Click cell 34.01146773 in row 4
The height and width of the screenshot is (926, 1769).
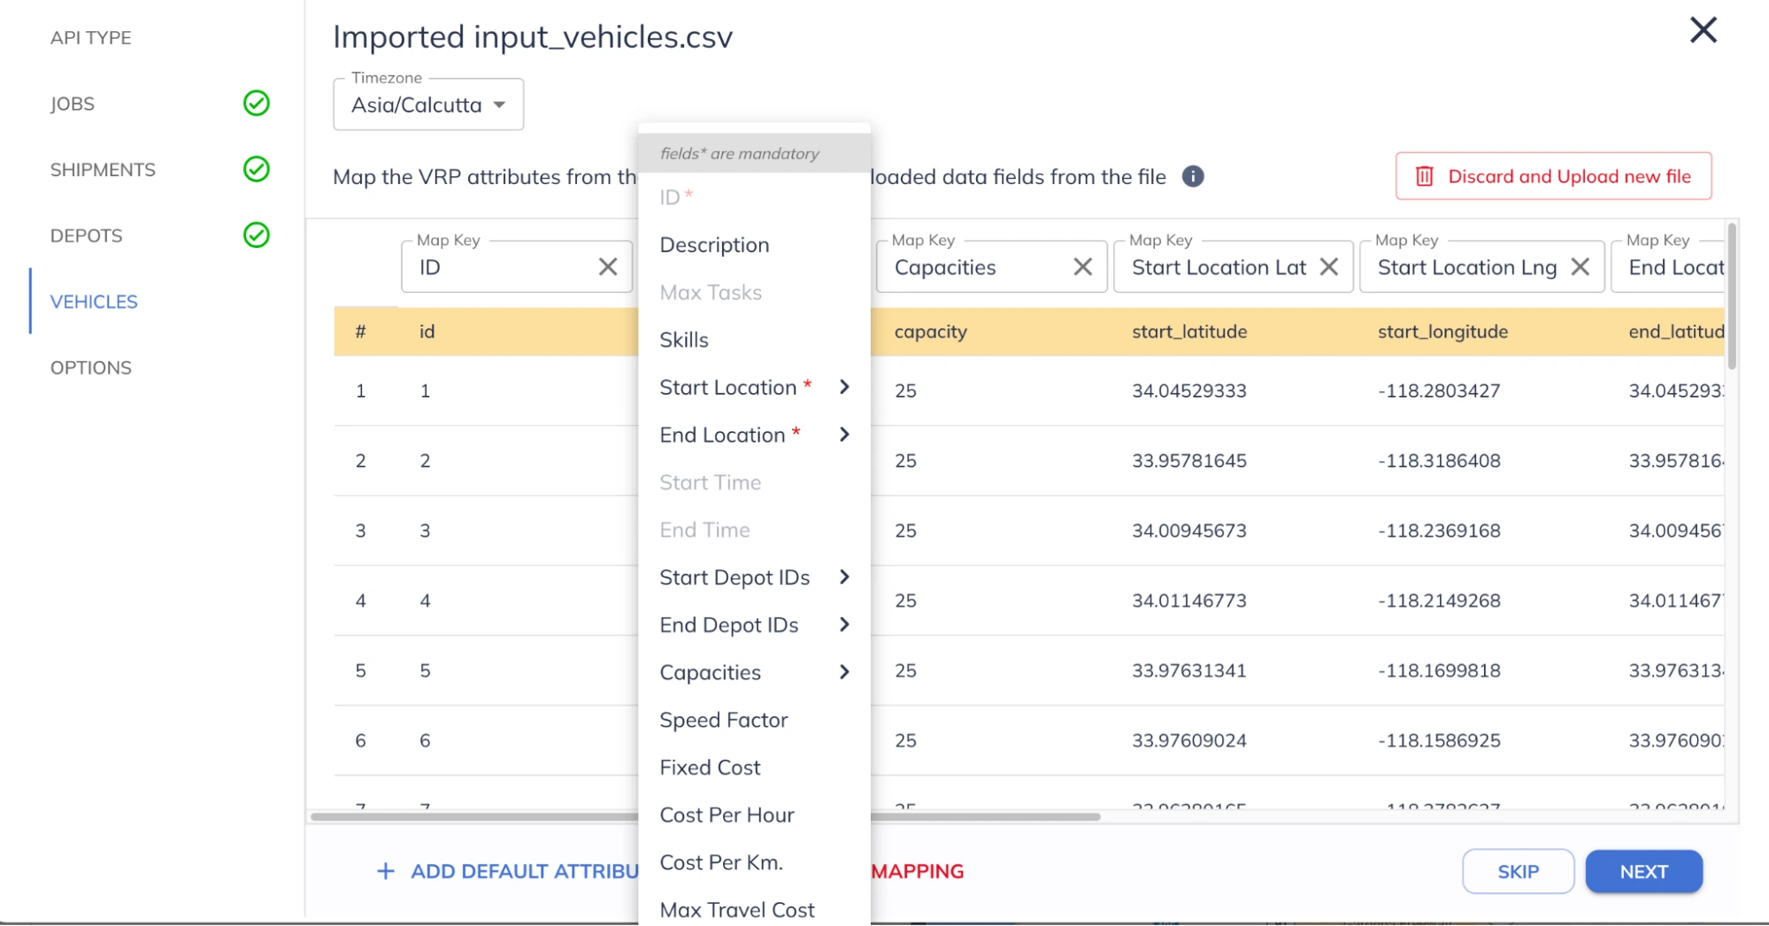[1189, 600]
